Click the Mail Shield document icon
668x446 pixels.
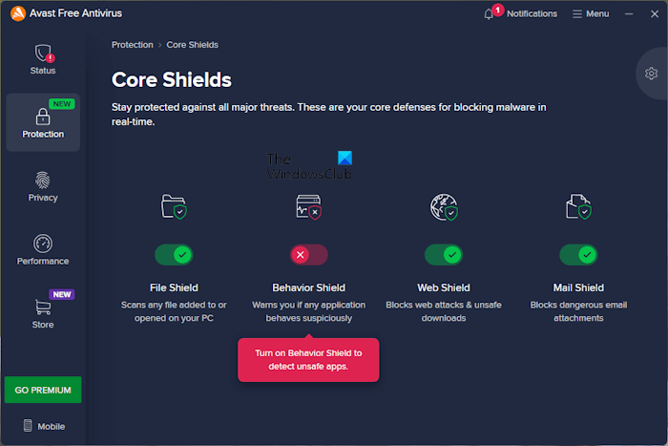(x=578, y=207)
